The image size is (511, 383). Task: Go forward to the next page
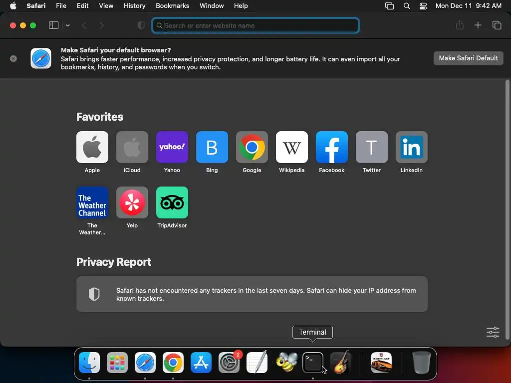101,25
